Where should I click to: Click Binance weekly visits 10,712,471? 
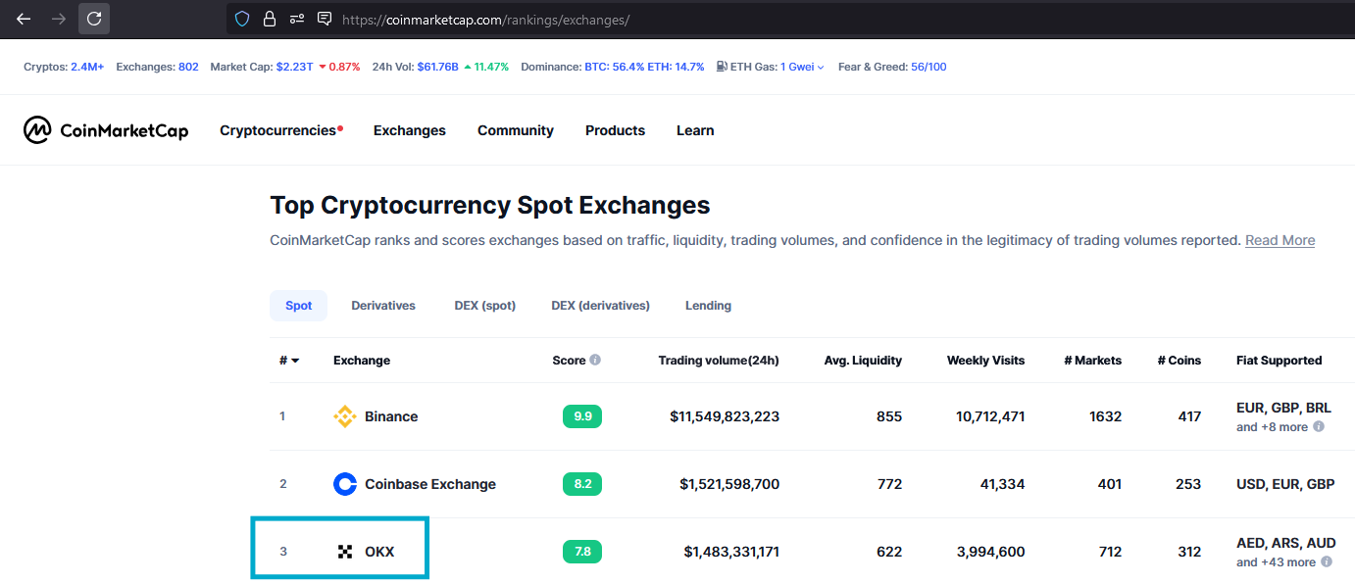coord(990,416)
